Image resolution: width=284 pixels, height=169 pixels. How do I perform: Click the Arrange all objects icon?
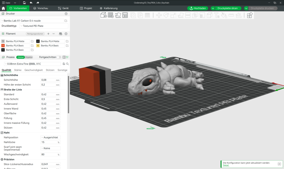pyautogui.click(x=125, y=15)
